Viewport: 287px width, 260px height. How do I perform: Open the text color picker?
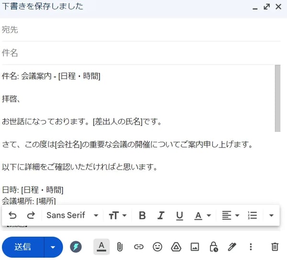[x=202, y=215]
